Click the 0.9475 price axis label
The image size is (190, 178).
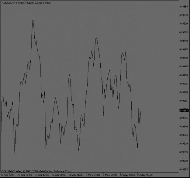[x=184, y=49]
